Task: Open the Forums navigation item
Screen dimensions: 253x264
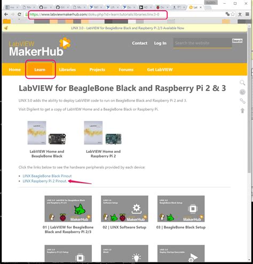Action: point(126,70)
